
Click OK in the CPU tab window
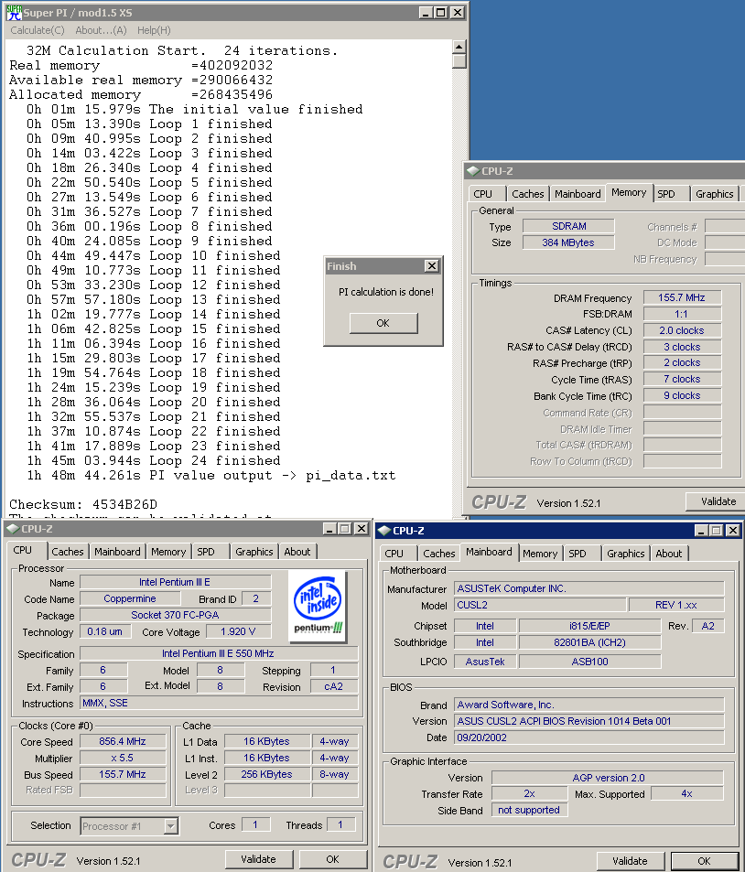pos(332,859)
